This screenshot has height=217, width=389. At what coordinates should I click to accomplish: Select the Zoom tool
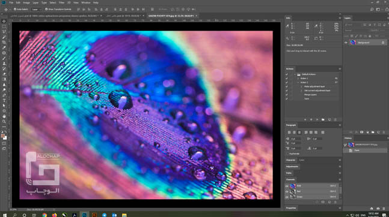4,122
